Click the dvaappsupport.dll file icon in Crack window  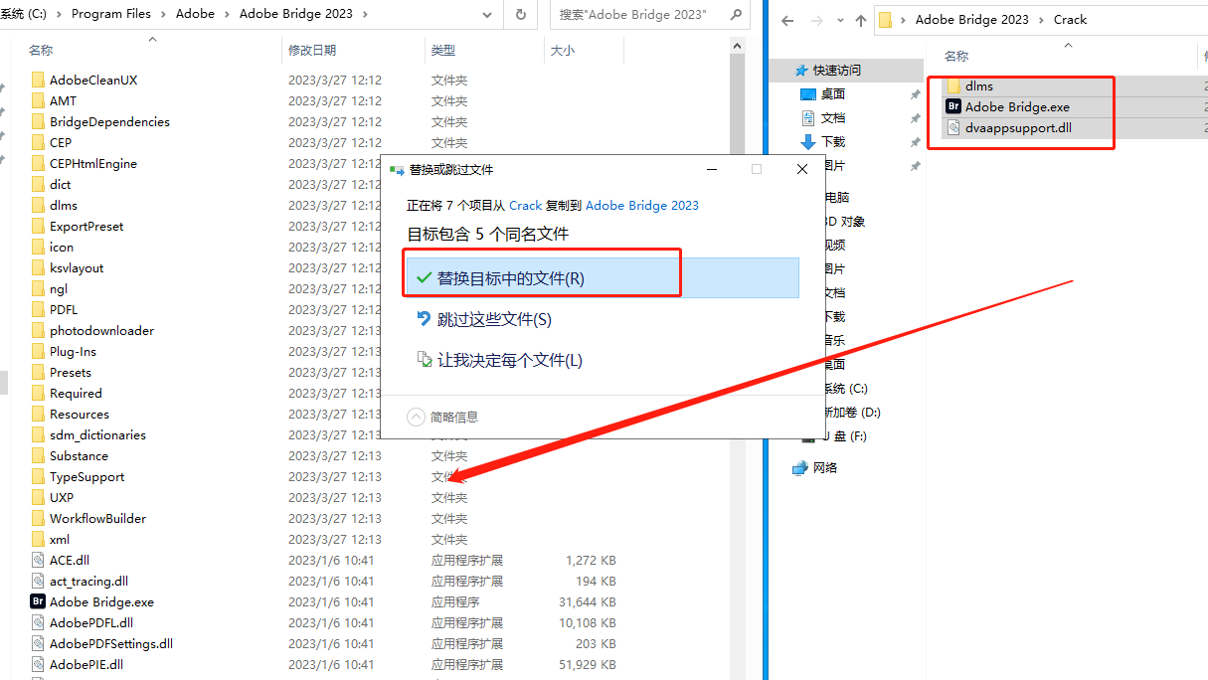pyautogui.click(x=953, y=127)
